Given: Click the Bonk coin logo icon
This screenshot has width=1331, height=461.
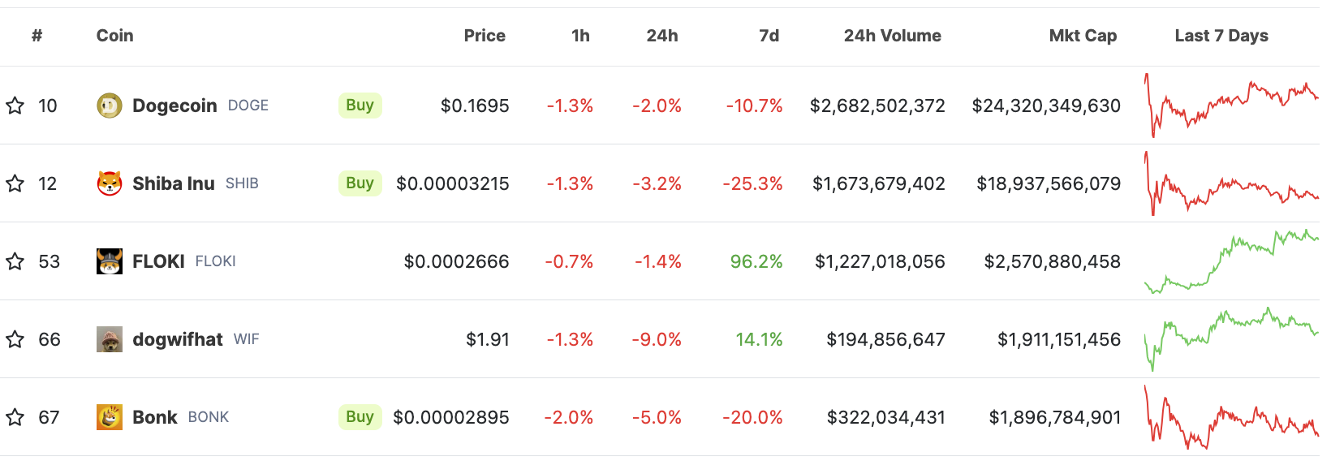Looking at the screenshot, I should pyautogui.click(x=110, y=417).
